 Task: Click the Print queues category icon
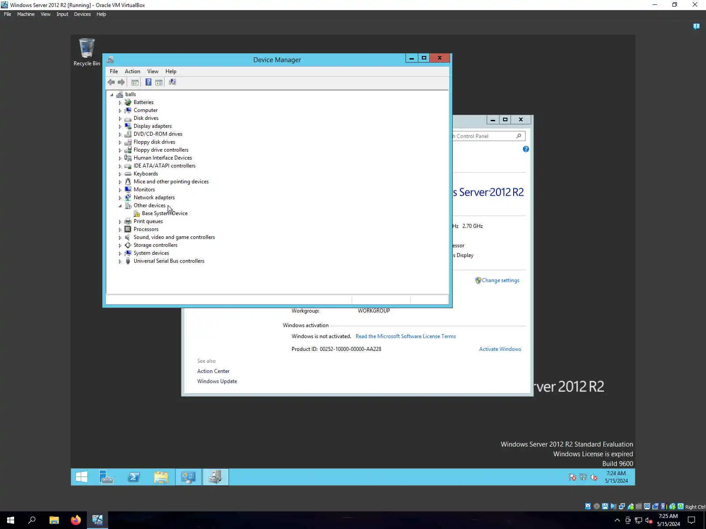click(128, 221)
